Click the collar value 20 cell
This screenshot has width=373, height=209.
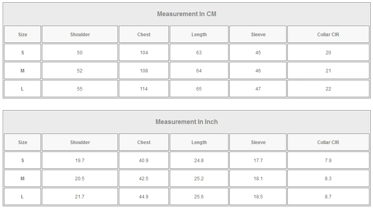point(328,52)
